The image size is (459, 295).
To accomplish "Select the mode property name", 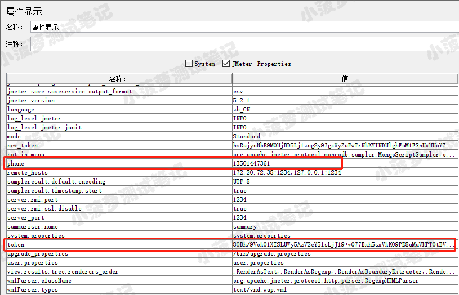I will (14, 136).
